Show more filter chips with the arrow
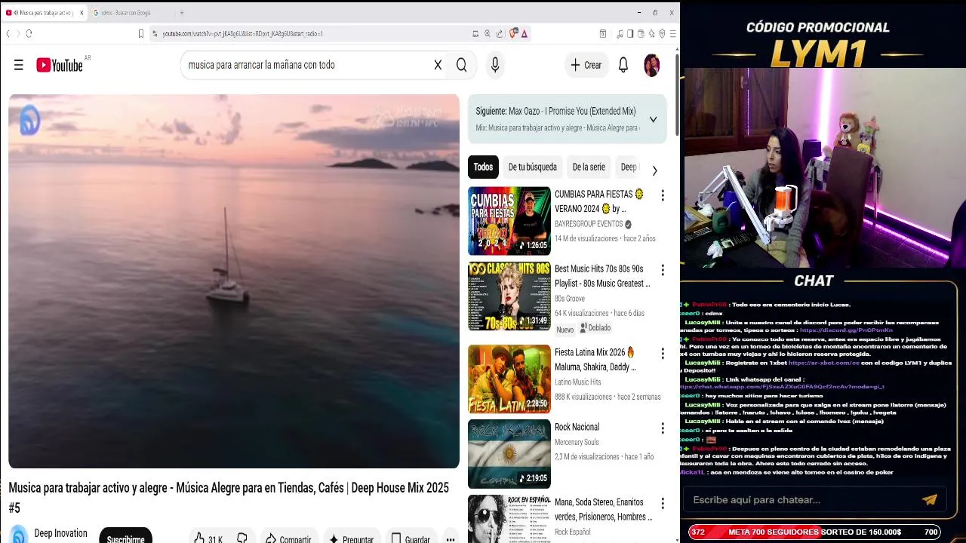The width and height of the screenshot is (966, 543). pyautogui.click(x=654, y=170)
